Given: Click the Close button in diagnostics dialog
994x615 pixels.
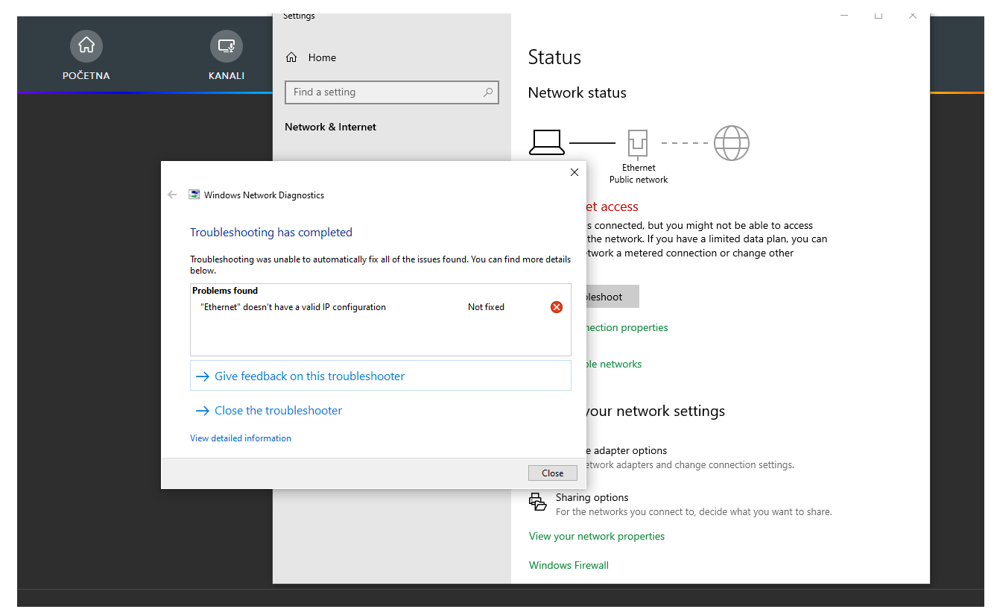Looking at the screenshot, I should click(x=552, y=473).
